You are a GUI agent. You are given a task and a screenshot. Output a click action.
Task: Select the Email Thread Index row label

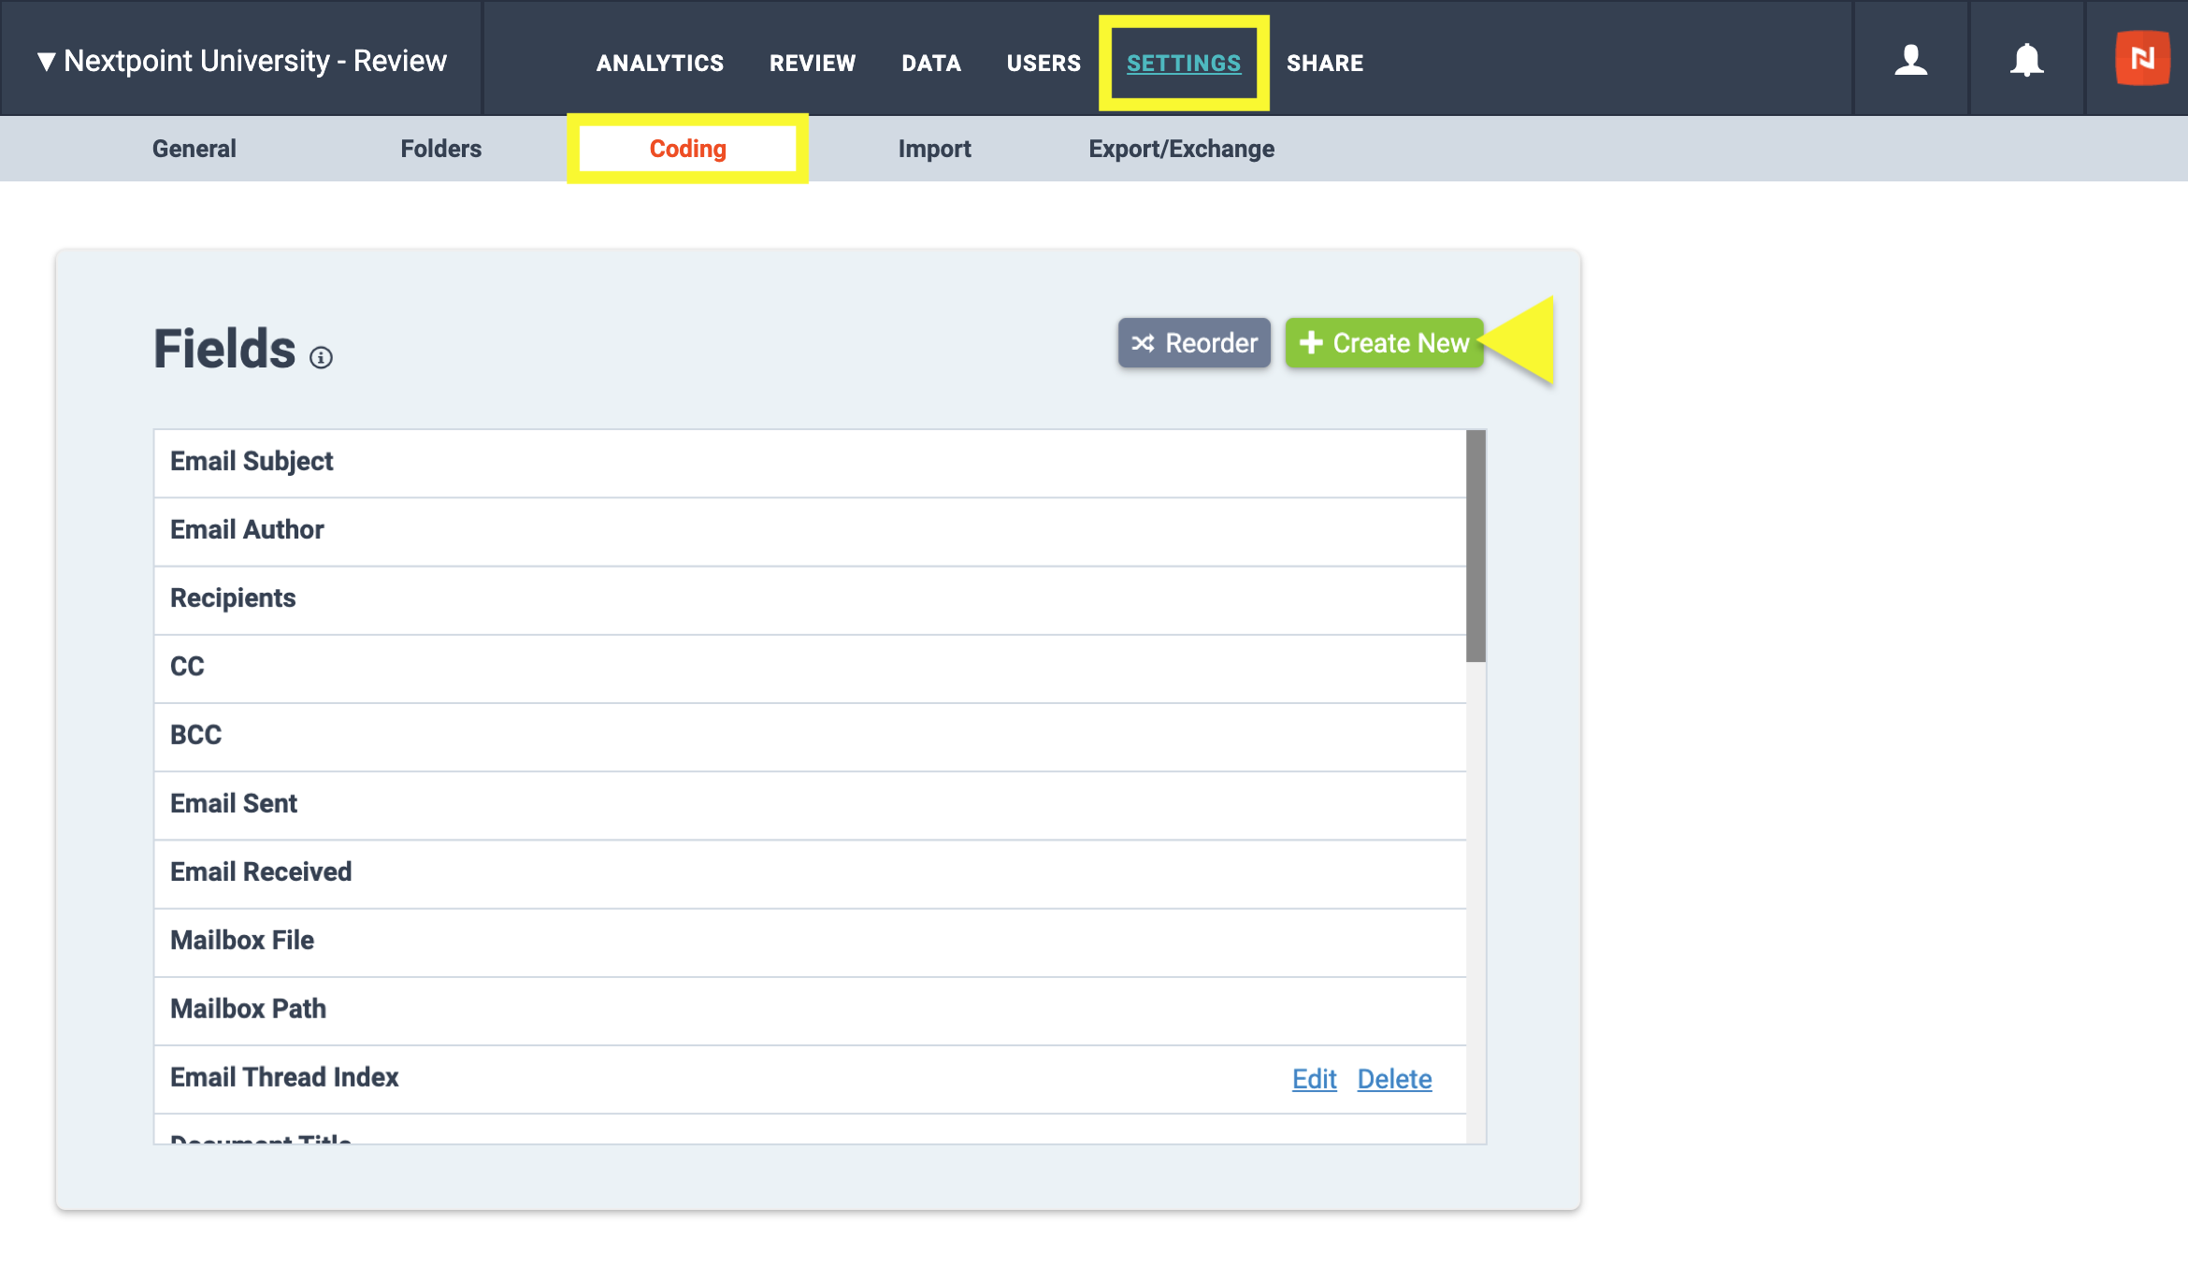pyautogui.click(x=284, y=1077)
